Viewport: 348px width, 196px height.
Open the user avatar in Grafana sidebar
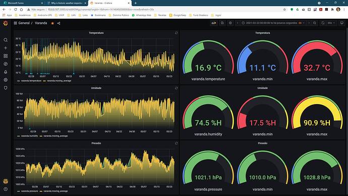tap(6, 181)
